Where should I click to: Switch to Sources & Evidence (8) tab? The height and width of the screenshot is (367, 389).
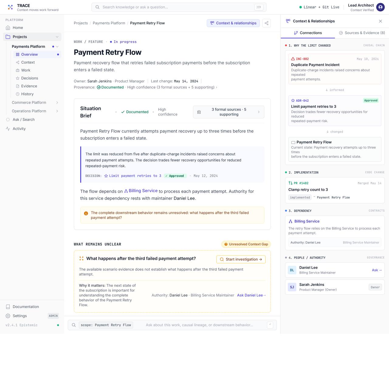(x=362, y=33)
